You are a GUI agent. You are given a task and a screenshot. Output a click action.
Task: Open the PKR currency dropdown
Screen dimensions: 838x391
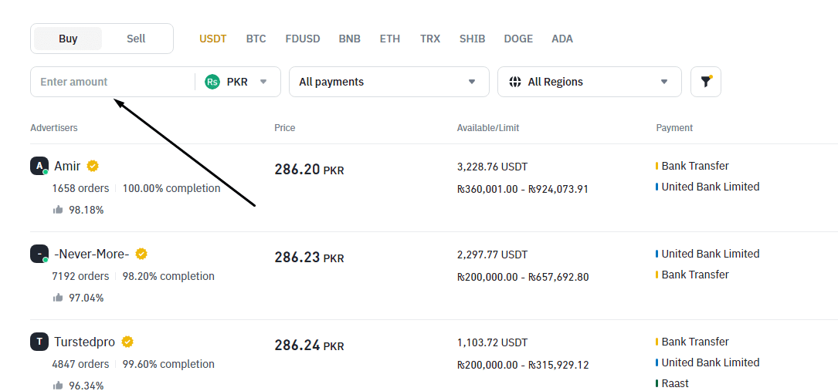238,82
